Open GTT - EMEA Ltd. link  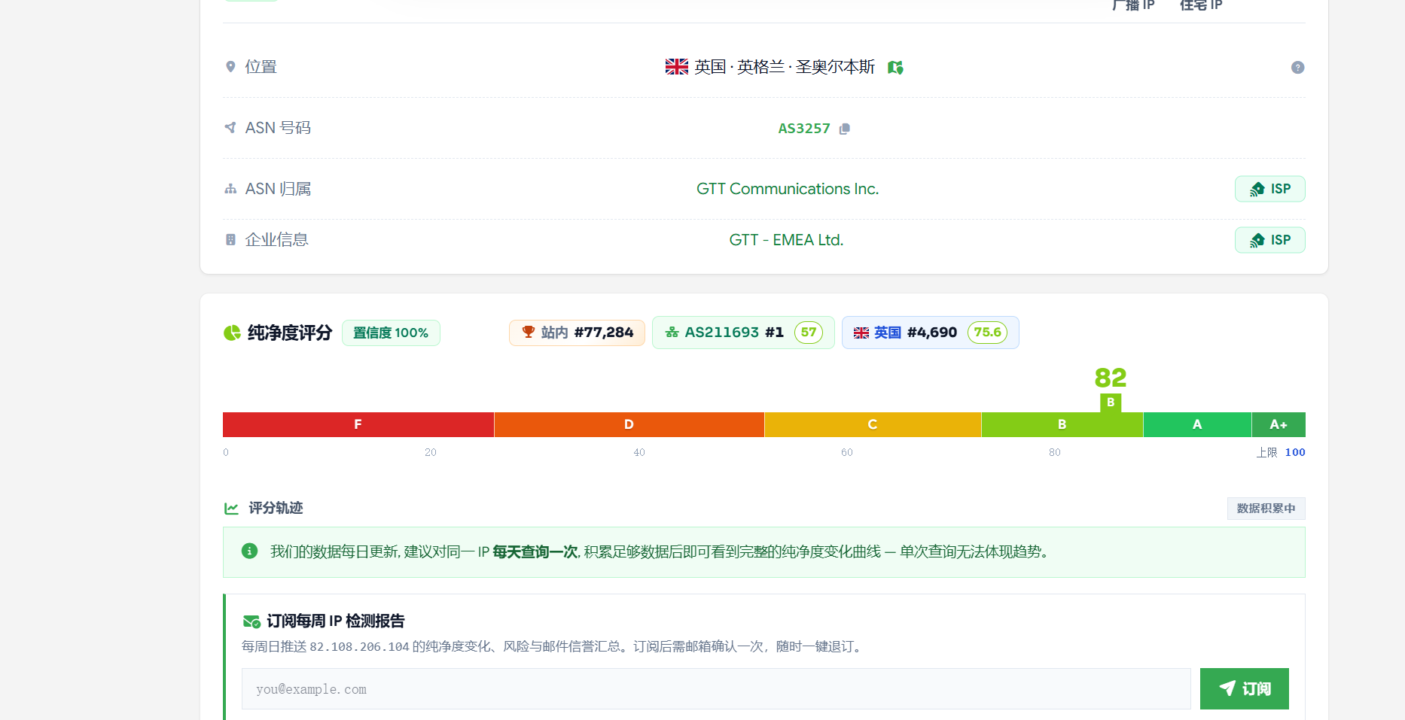[786, 240]
